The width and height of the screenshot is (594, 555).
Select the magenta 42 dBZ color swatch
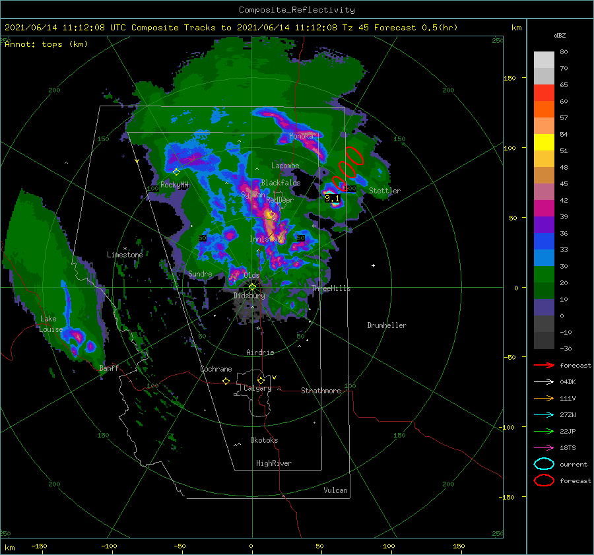pos(544,208)
